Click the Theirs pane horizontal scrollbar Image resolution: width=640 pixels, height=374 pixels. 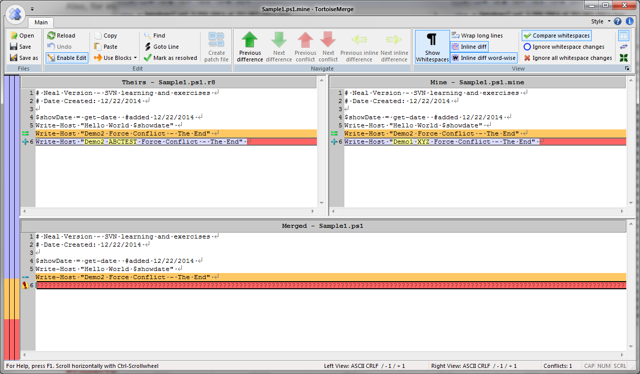tap(169, 211)
